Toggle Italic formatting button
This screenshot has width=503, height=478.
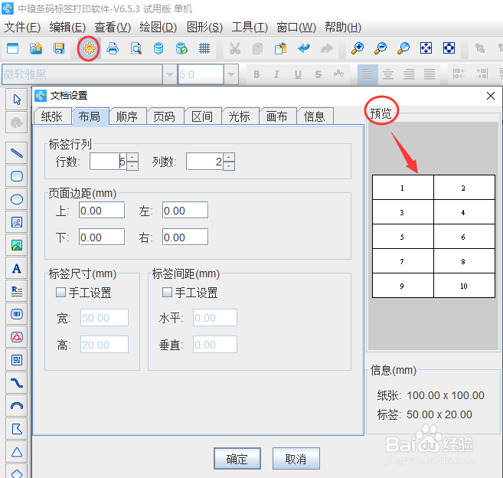[x=276, y=74]
